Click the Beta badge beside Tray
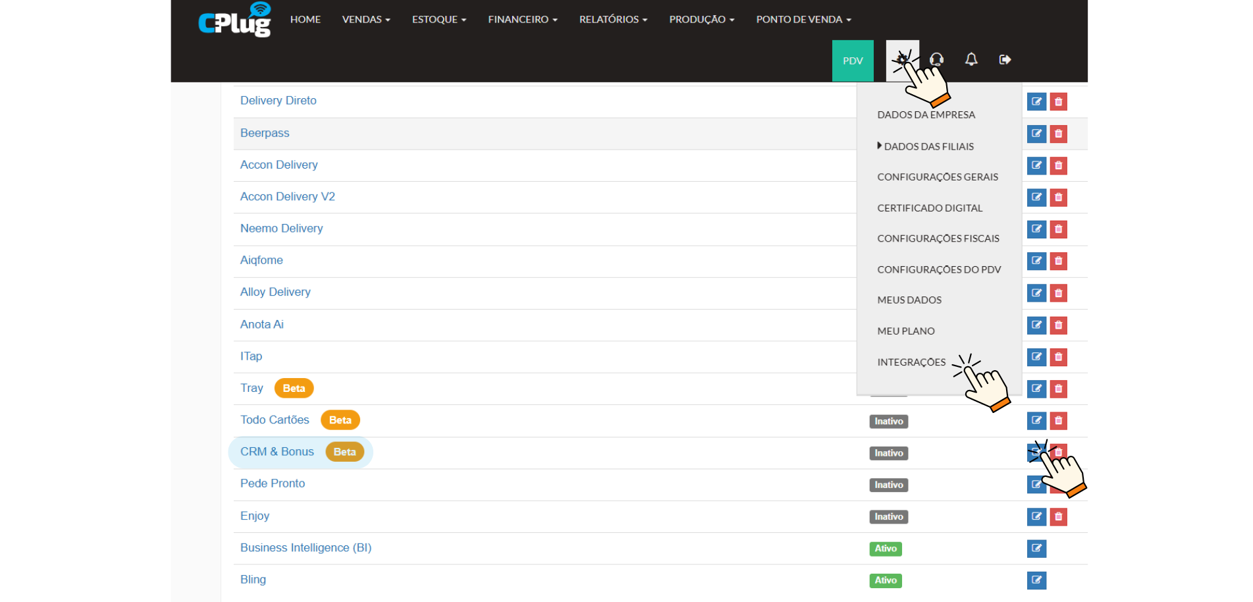The image size is (1253, 602). tap(294, 389)
